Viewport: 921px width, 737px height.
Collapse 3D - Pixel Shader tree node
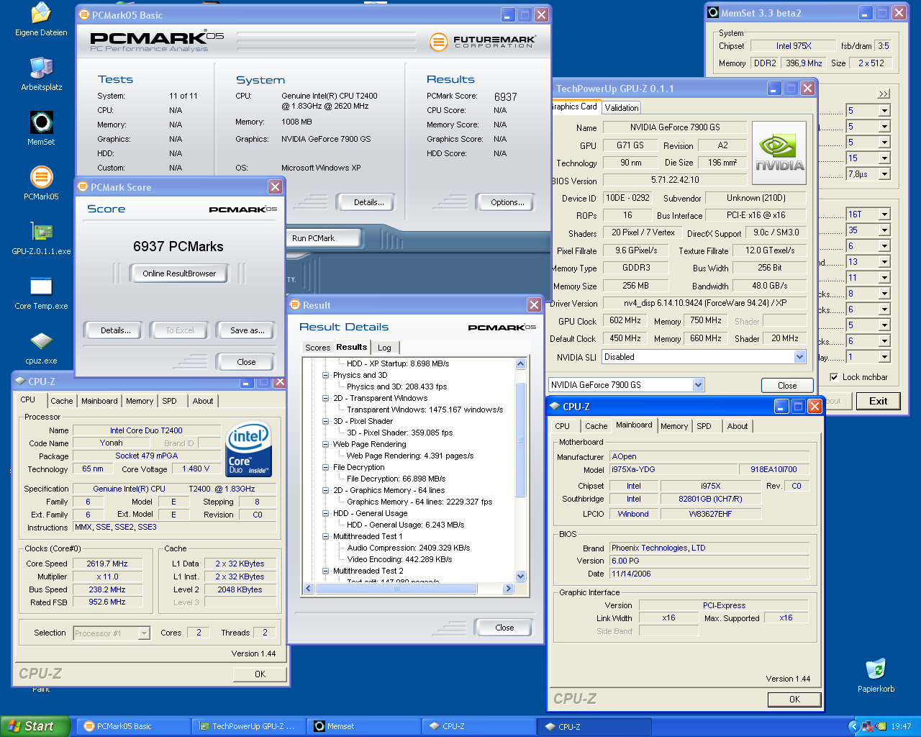[325, 421]
